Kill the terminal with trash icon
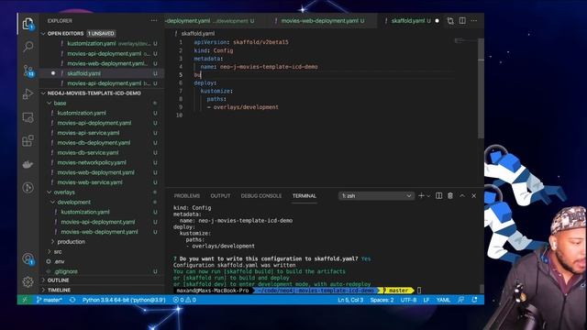Image resolution: width=587 pixels, height=330 pixels. (450, 195)
